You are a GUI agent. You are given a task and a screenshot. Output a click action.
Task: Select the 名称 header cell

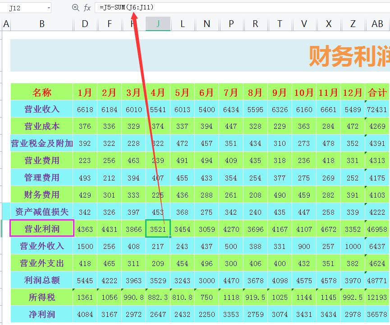[41, 92]
